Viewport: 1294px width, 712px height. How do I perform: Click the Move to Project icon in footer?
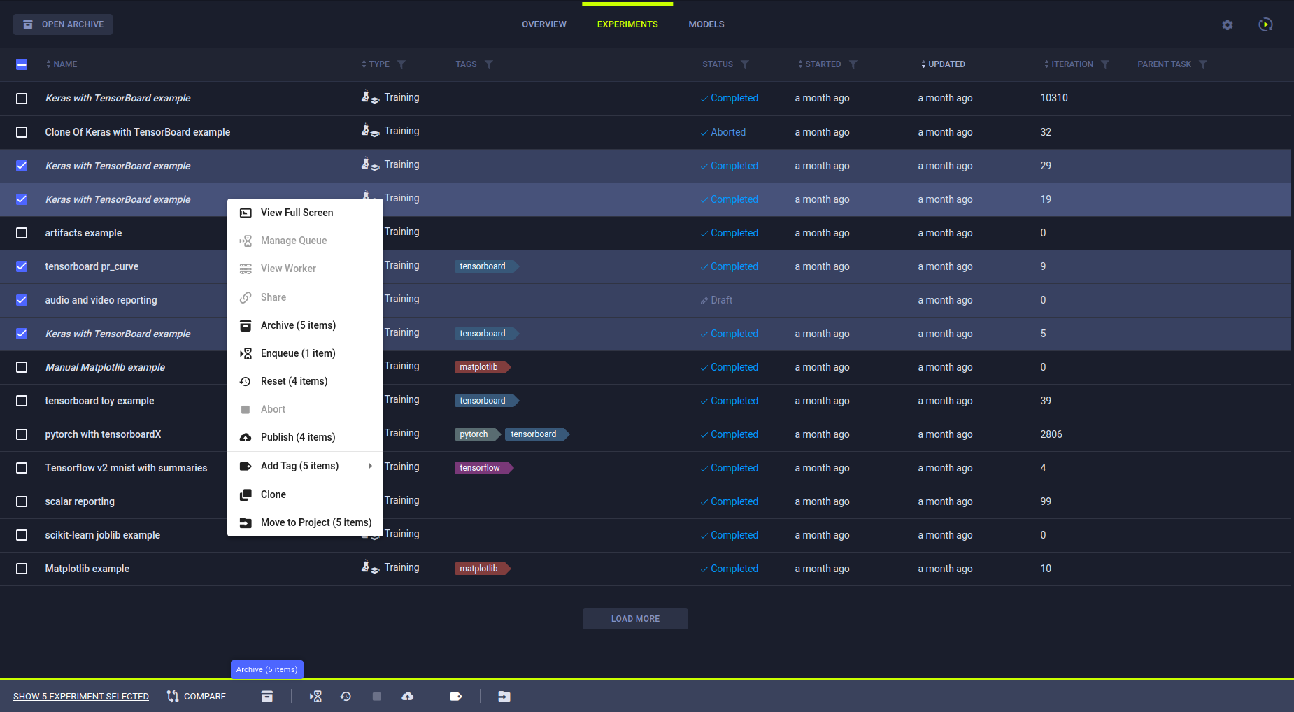point(504,696)
